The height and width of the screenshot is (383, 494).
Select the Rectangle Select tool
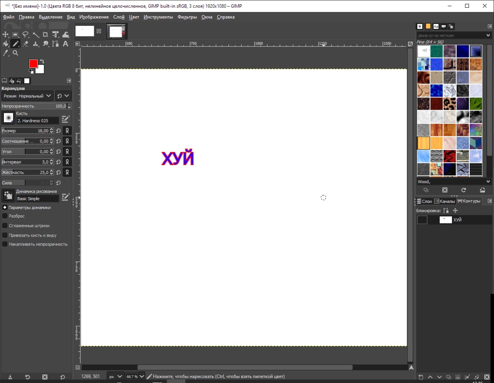coord(15,34)
